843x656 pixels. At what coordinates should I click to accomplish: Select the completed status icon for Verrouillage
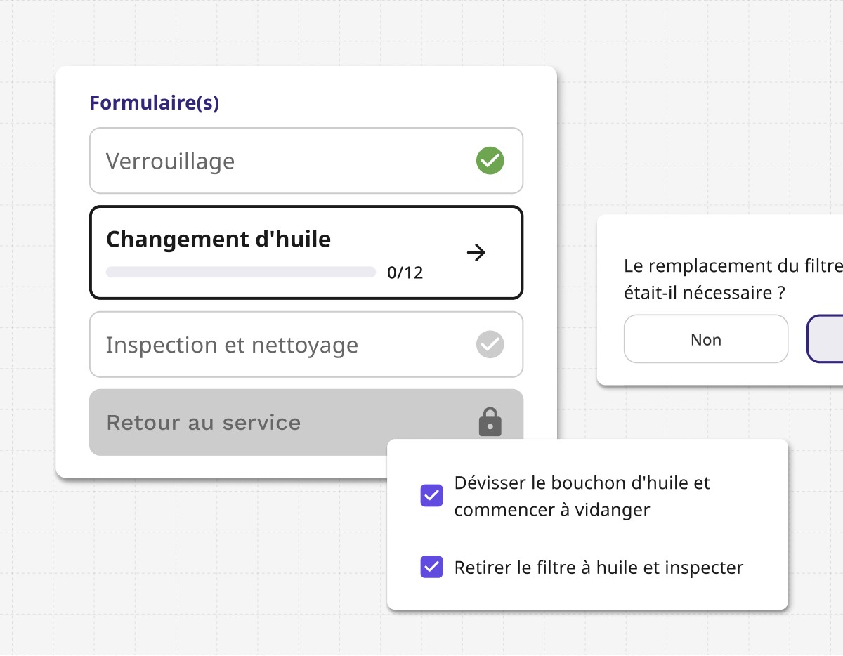click(x=490, y=160)
